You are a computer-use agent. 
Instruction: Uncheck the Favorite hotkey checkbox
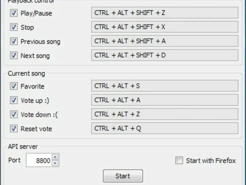[14, 86]
